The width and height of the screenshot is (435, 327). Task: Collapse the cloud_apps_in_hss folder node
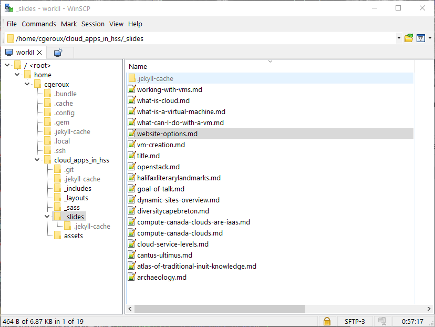(37, 160)
